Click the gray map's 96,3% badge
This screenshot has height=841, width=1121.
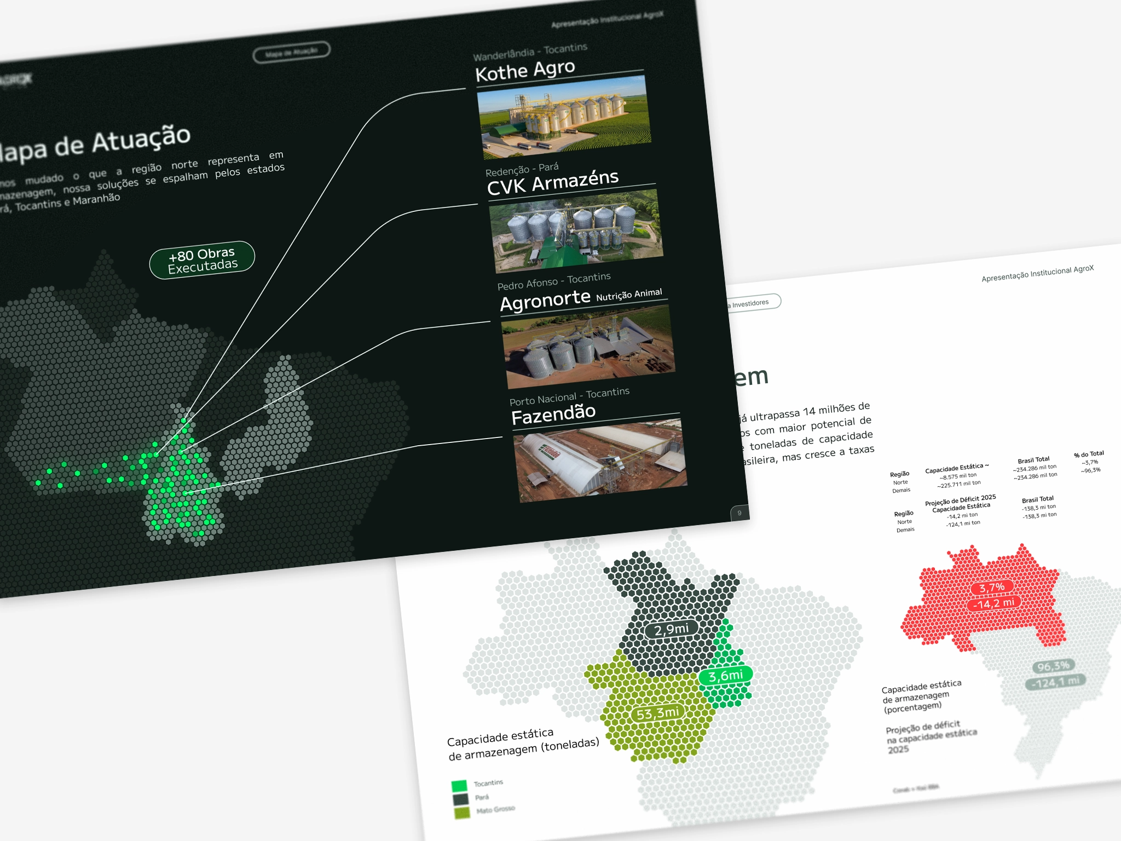point(1053,666)
